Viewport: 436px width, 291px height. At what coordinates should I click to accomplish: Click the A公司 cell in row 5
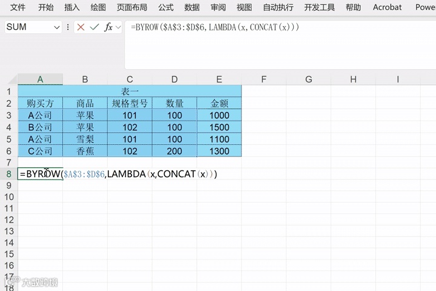41,139
